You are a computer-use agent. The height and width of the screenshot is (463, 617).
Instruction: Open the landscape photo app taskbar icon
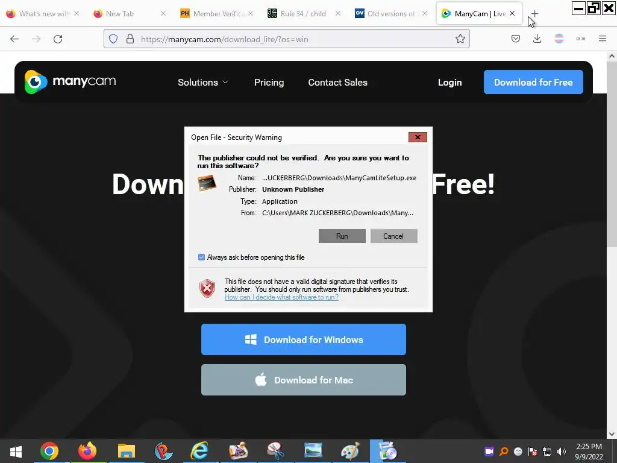[x=313, y=451]
